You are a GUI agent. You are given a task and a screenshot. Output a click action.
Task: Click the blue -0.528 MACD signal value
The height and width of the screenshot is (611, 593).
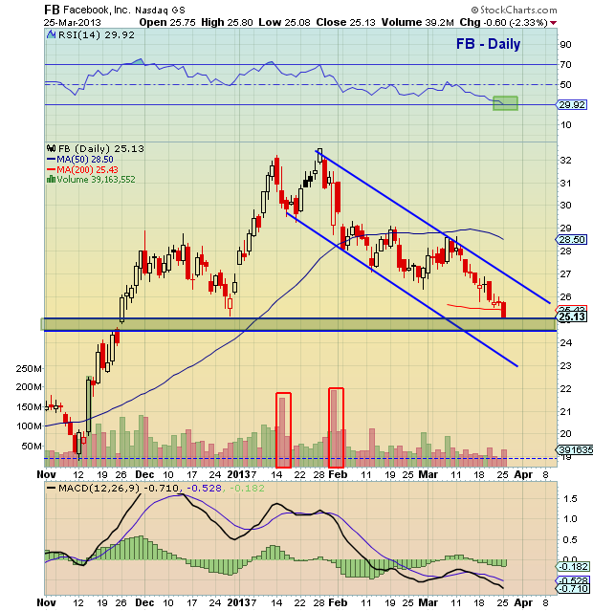click(x=204, y=488)
